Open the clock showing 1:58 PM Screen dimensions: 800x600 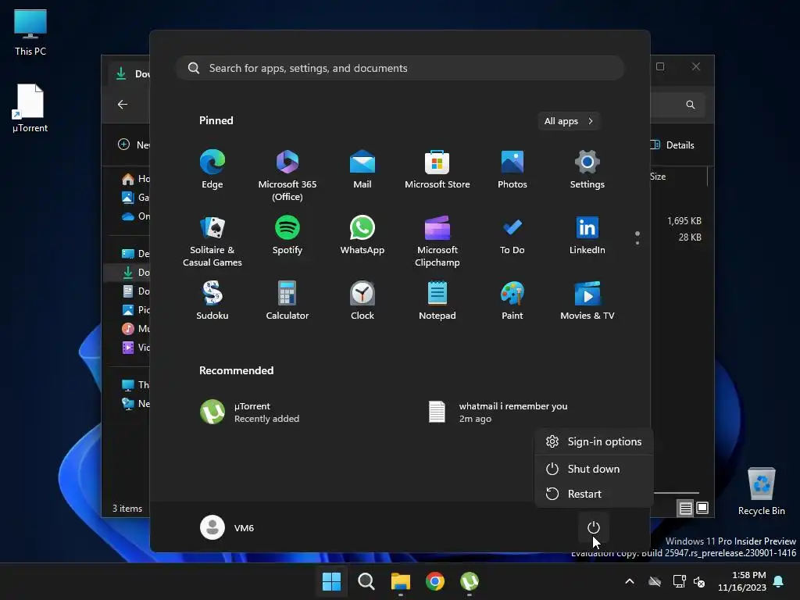pyautogui.click(x=742, y=581)
